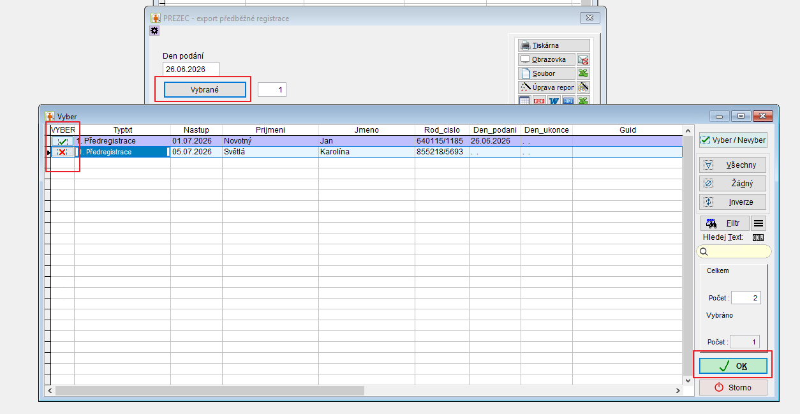Click the Tiskárna printer button
This screenshot has width=800, height=414.
(x=554, y=45)
